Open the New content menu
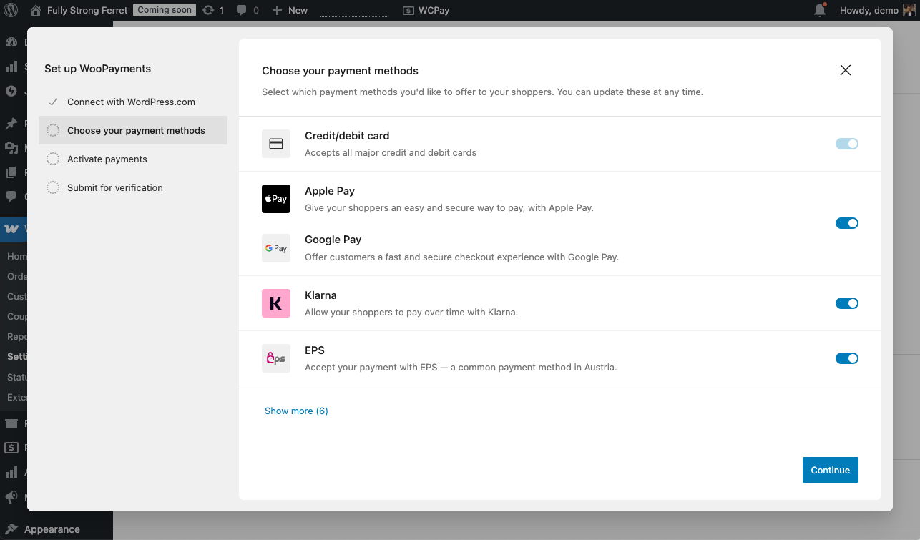This screenshot has height=540, width=920. pyautogui.click(x=290, y=10)
